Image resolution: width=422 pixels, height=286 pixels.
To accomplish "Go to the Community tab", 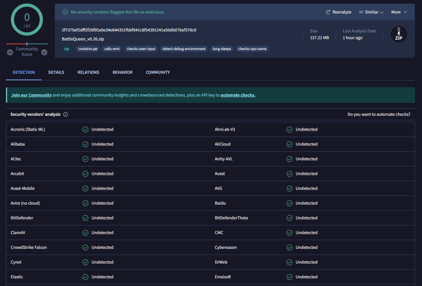I will click(x=158, y=72).
